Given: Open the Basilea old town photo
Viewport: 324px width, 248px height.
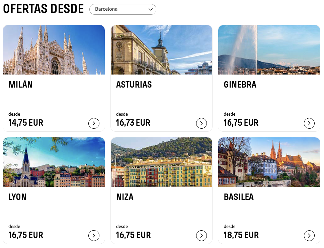Looking at the screenshot, I should [269, 162].
